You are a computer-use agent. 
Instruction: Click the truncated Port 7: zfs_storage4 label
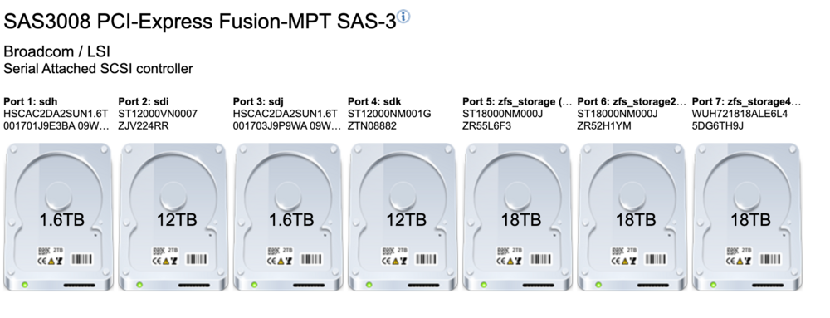(747, 101)
